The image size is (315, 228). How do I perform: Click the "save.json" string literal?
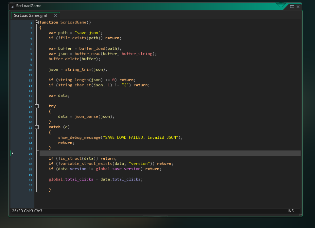point(87,33)
